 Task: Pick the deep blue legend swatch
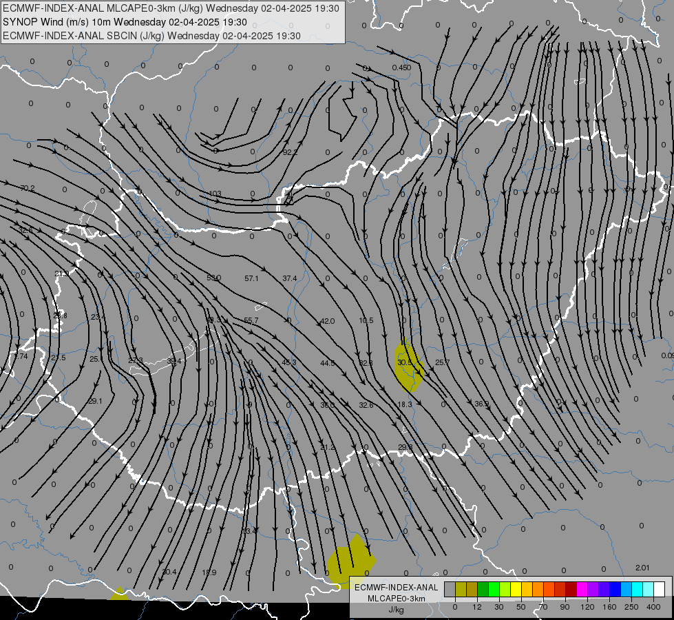(615, 589)
